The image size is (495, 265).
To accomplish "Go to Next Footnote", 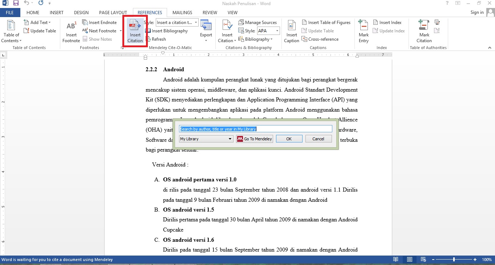I will point(99,31).
